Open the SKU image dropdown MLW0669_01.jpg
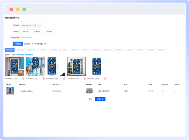Viewport: 189px width, 140px height. pyautogui.click(x=32, y=91)
